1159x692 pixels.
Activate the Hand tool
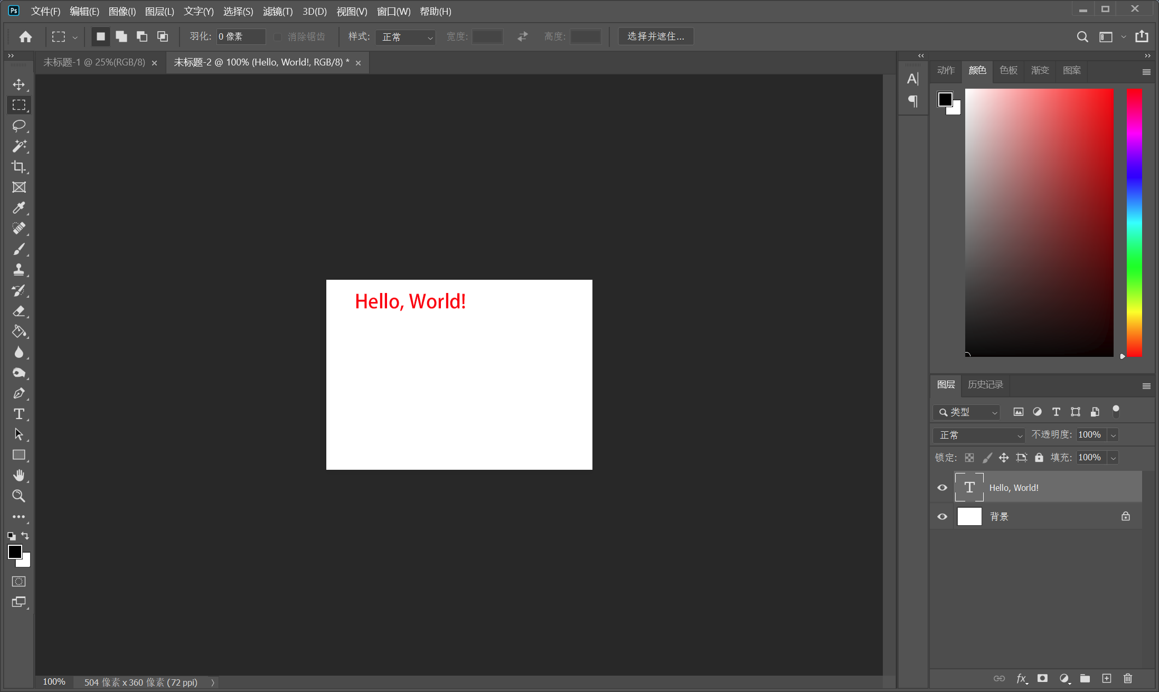coord(18,476)
